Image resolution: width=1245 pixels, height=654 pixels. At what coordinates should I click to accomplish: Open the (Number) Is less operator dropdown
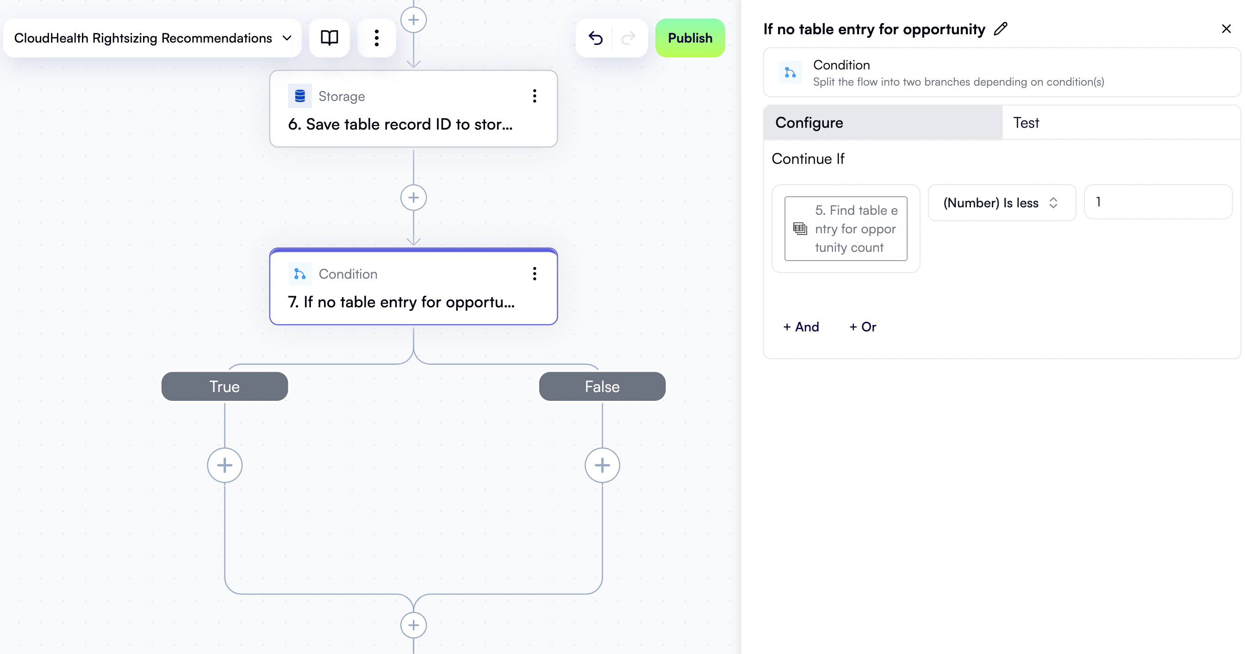(1002, 203)
